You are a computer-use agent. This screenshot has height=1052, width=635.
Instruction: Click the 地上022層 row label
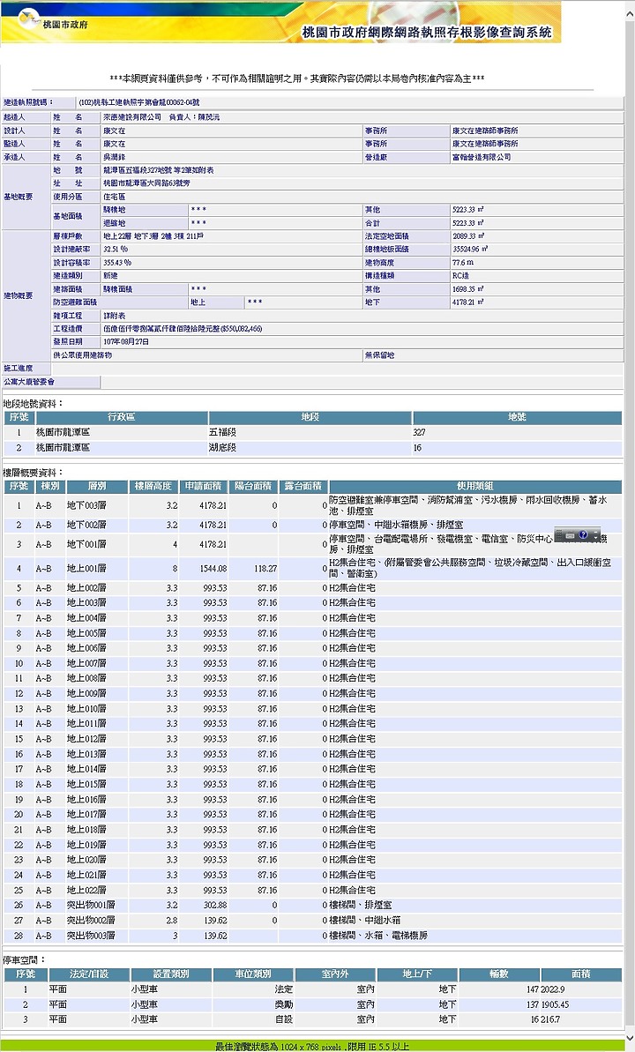86,890
